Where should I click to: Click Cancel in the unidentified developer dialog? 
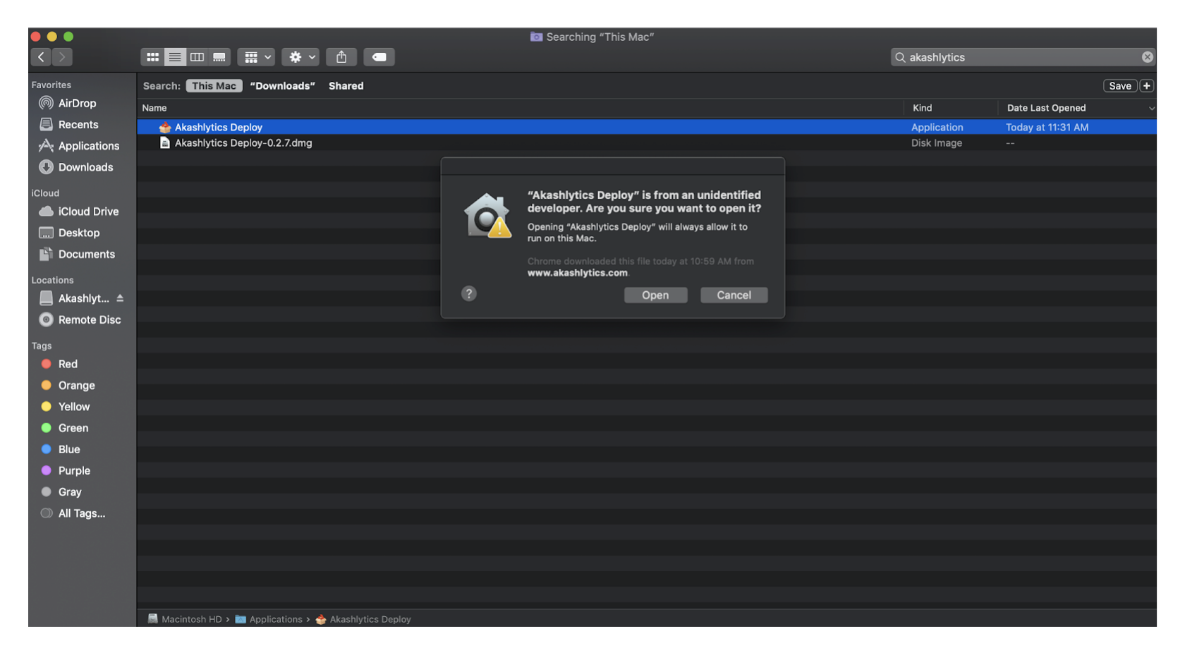[734, 295]
